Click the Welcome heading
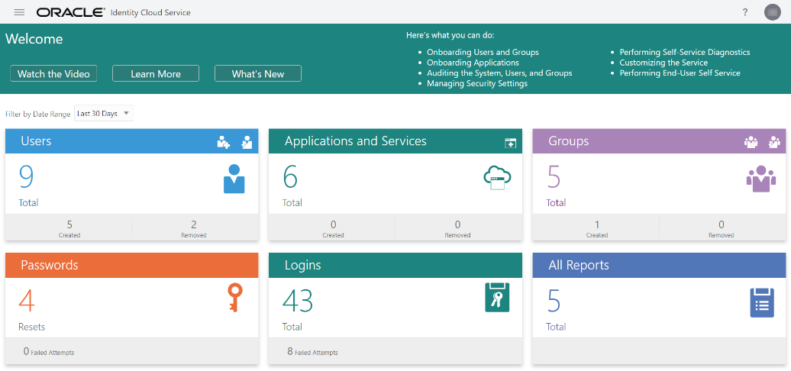Image resolution: width=791 pixels, height=371 pixels. (x=34, y=39)
